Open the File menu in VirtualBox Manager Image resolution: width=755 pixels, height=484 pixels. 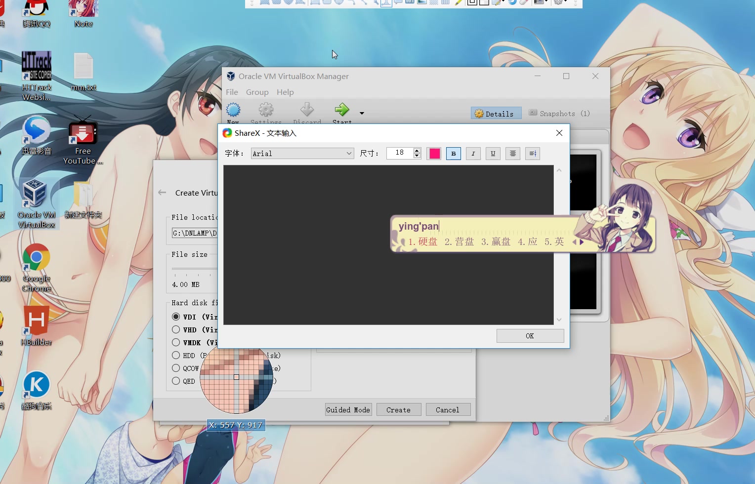click(232, 92)
